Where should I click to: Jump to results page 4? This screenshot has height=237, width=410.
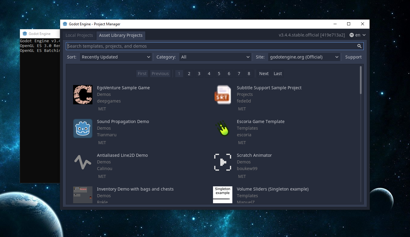pos(209,74)
